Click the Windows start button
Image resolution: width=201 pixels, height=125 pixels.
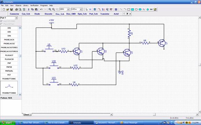coord(8,123)
